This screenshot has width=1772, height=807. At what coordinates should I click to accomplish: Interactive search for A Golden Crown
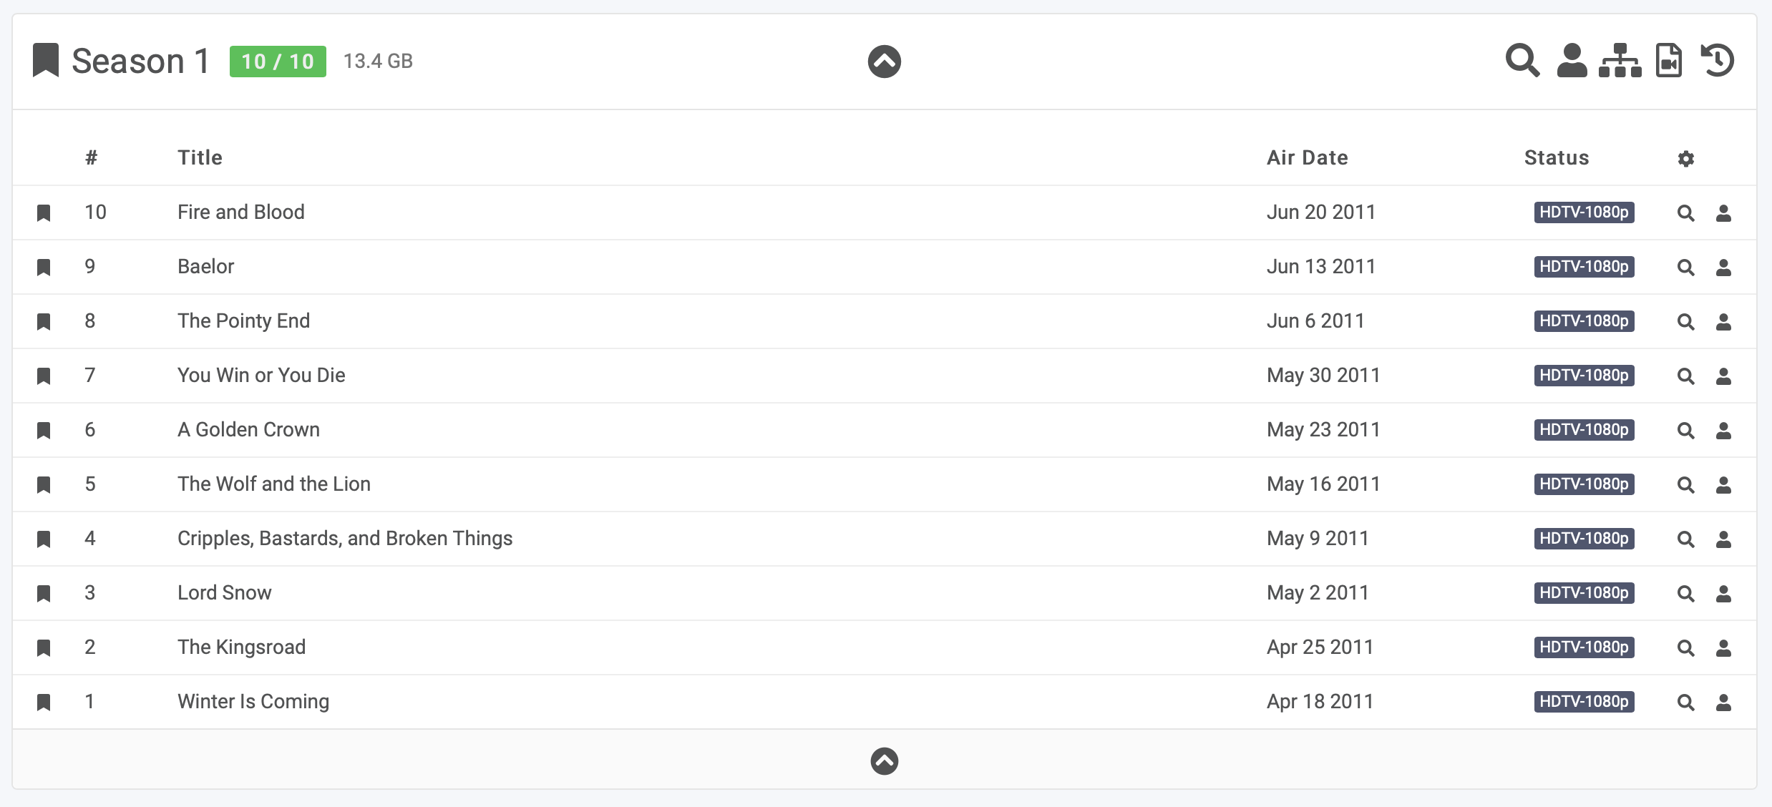(1724, 431)
